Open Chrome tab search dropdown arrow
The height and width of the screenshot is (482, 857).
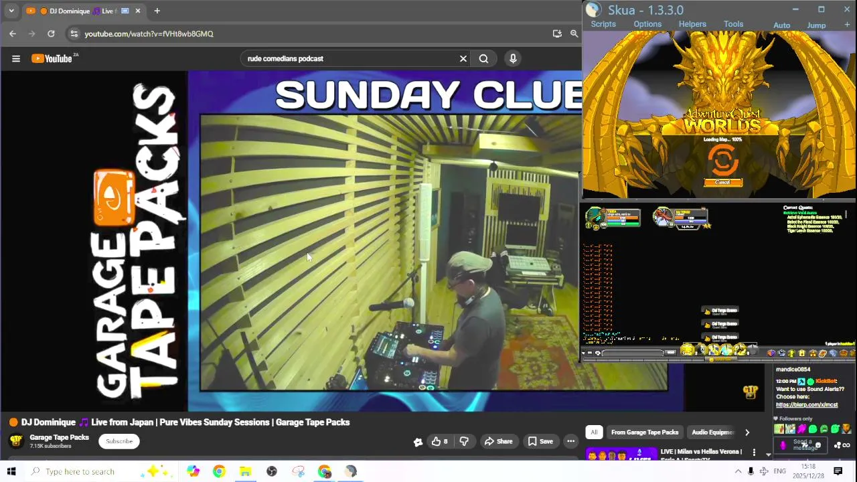[11, 11]
